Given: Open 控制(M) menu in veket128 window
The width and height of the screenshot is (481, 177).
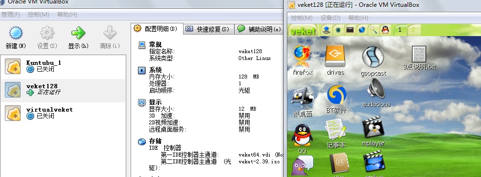Looking at the screenshot, I should pyautogui.click(x=301, y=18).
